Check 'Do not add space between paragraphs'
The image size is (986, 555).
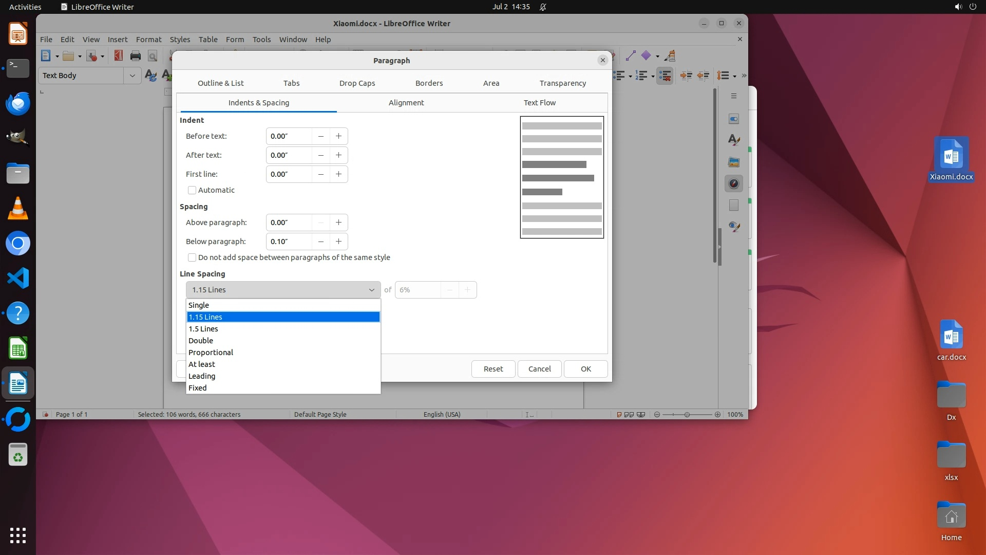(192, 257)
